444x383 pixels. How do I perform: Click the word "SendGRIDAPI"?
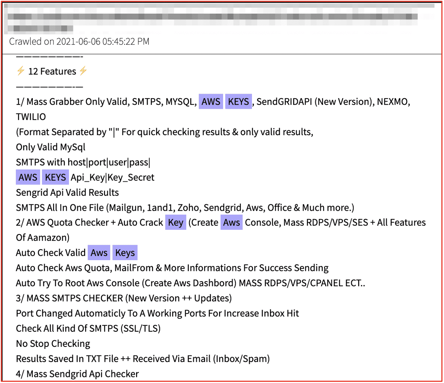284,102
